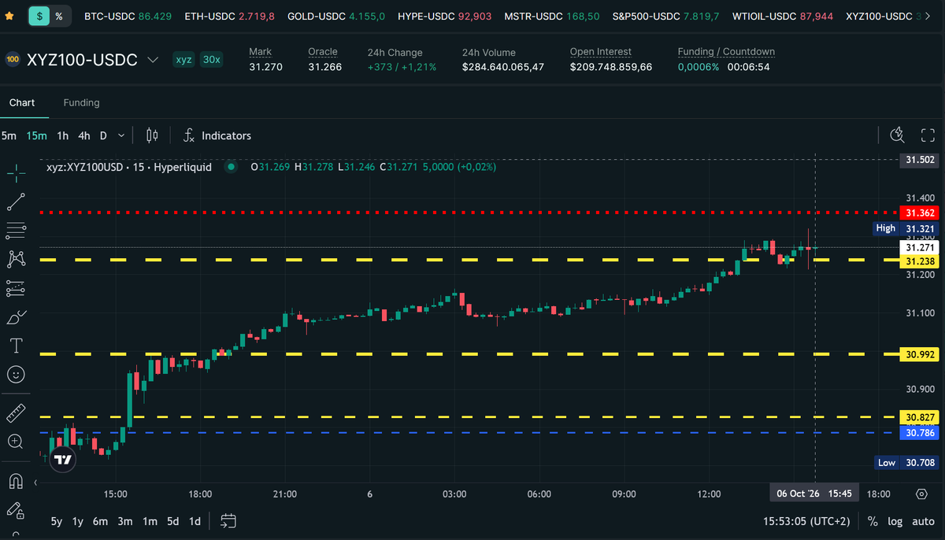Open timezone menu showing 15:53:05 (UTC+2)
The image size is (945, 540).
[807, 521]
